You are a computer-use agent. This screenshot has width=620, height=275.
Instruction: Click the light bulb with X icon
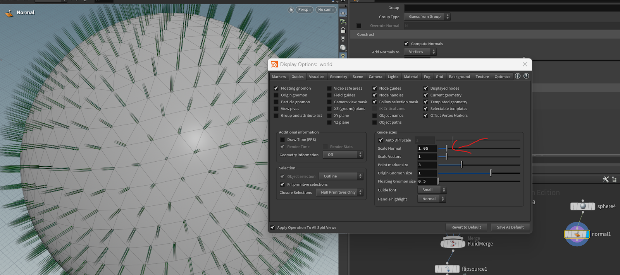(343, 39)
